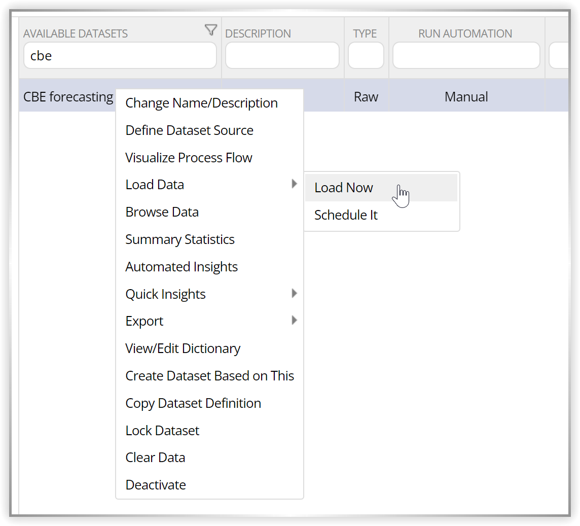Click the AVAILABLE DATASETS column header
580x526 pixels.
pos(76,33)
